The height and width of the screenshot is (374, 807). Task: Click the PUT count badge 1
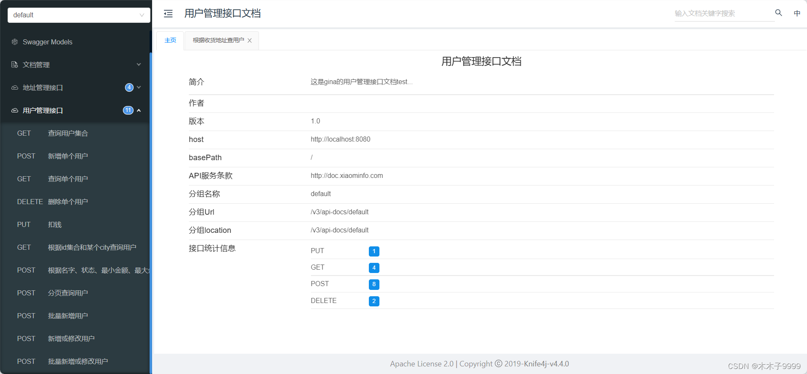[374, 251]
